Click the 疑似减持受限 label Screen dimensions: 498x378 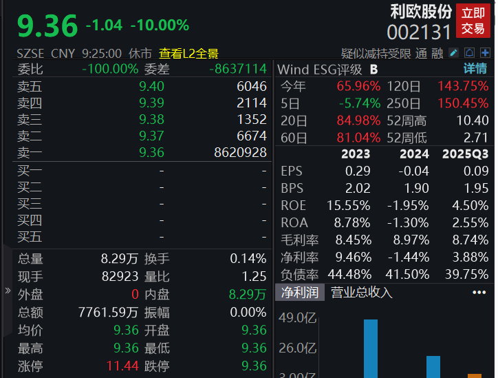[376, 53]
